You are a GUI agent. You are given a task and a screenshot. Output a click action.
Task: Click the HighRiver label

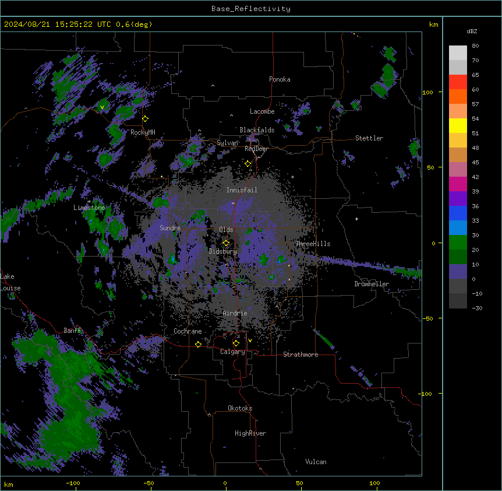coord(250,433)
